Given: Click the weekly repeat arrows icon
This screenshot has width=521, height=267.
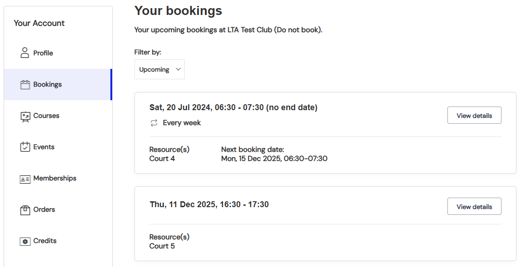Looking at the screenshot, I should click(x=154, y=123).
